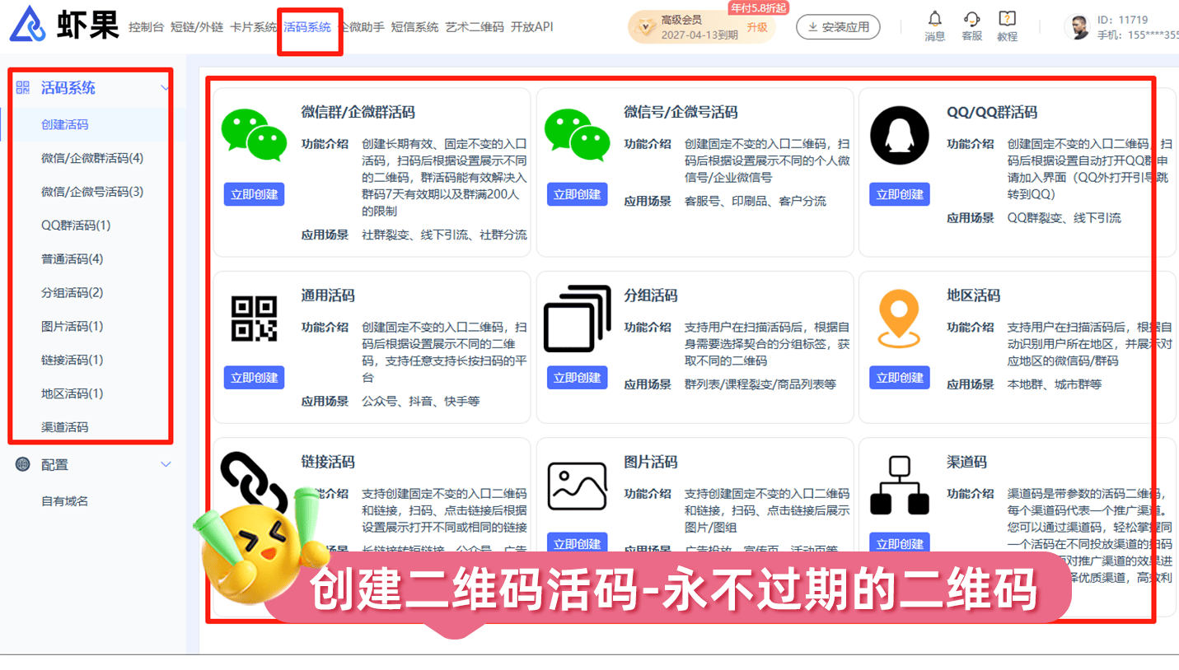Click the 虾果 logo icon
1179x670 pixels.
28,23
